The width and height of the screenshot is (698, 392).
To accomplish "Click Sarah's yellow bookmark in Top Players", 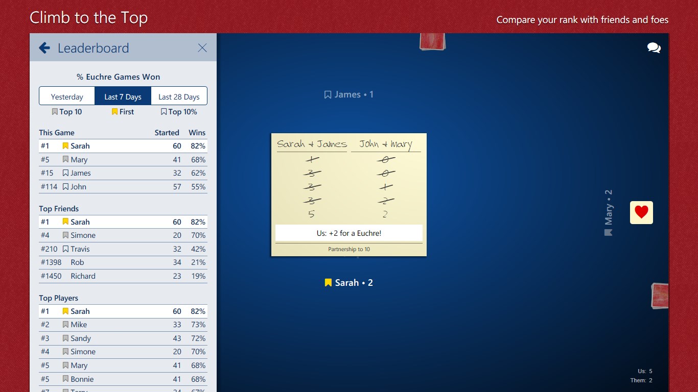I will pyautogui.click(x=65, y=311).
